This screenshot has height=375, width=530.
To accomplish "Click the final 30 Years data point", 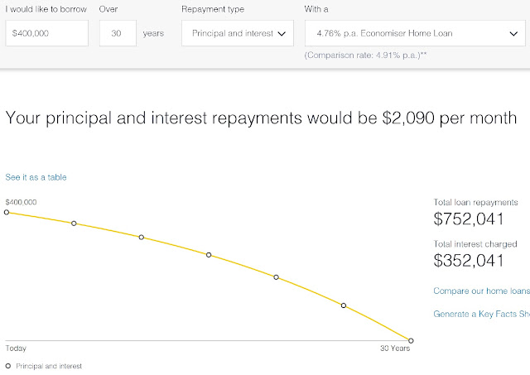I will 411,340.
